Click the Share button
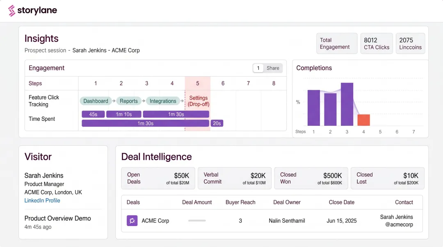This screenshot has width=443, height=247. pyautogui.click(x=273, y=68)
